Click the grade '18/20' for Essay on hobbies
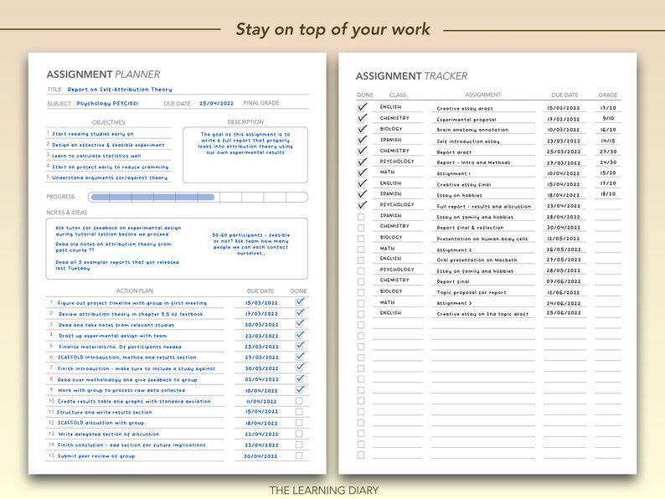The height and width of the screenshot is (499, 665). pyautogui.click(x=608, y=193)
